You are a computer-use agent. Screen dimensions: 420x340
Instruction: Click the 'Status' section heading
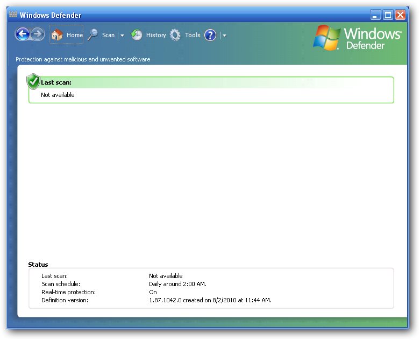(x=38, y=265)
